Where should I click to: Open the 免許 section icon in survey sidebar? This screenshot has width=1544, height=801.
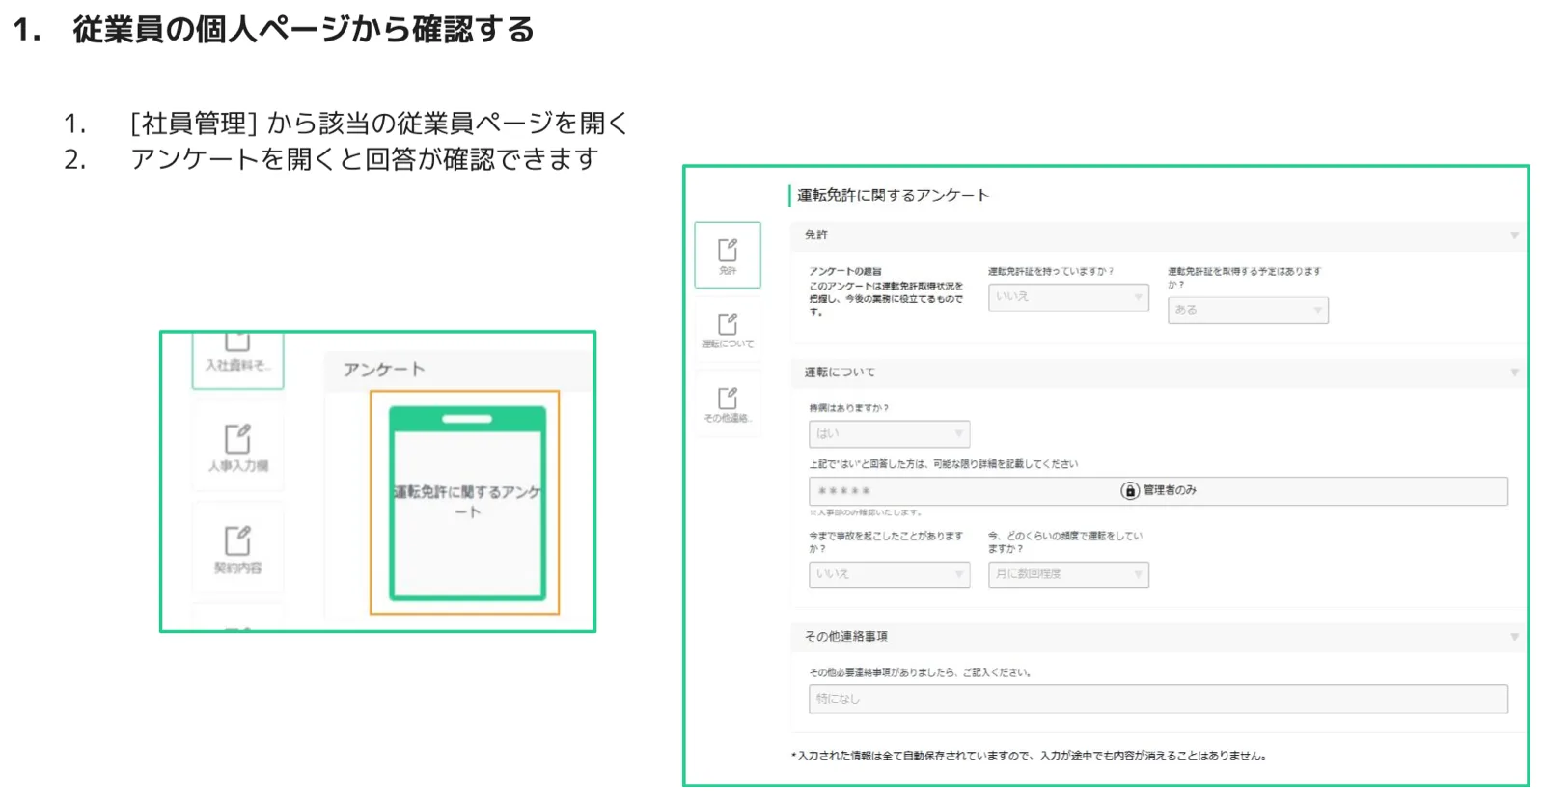728,255
